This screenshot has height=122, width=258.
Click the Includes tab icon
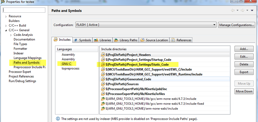click(56, 39)
